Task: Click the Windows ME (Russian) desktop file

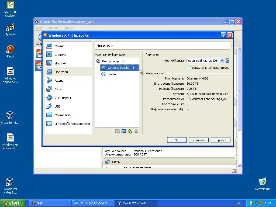Action: pos(10,142)
